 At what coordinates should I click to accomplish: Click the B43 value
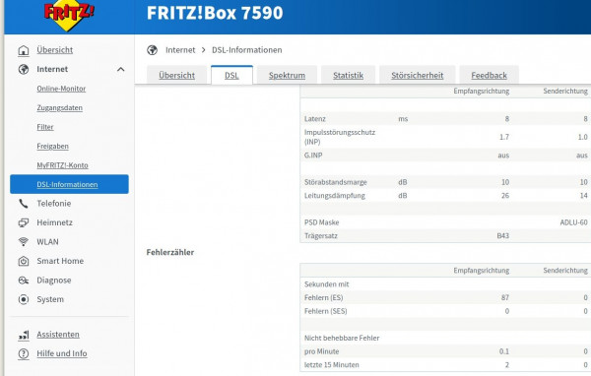pyautogui.click(x=502, y=235)
